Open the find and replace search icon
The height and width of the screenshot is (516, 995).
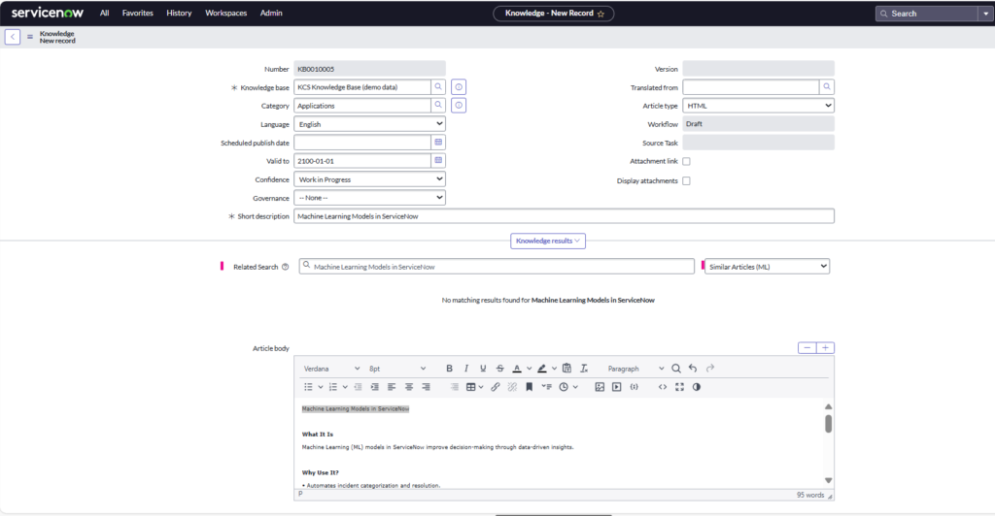676,369
